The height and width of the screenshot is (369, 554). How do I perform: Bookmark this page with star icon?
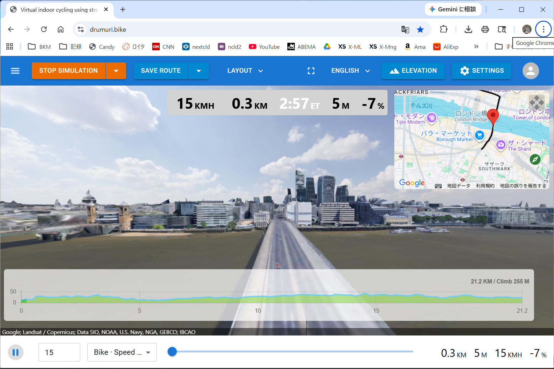[x=420, y=30]
